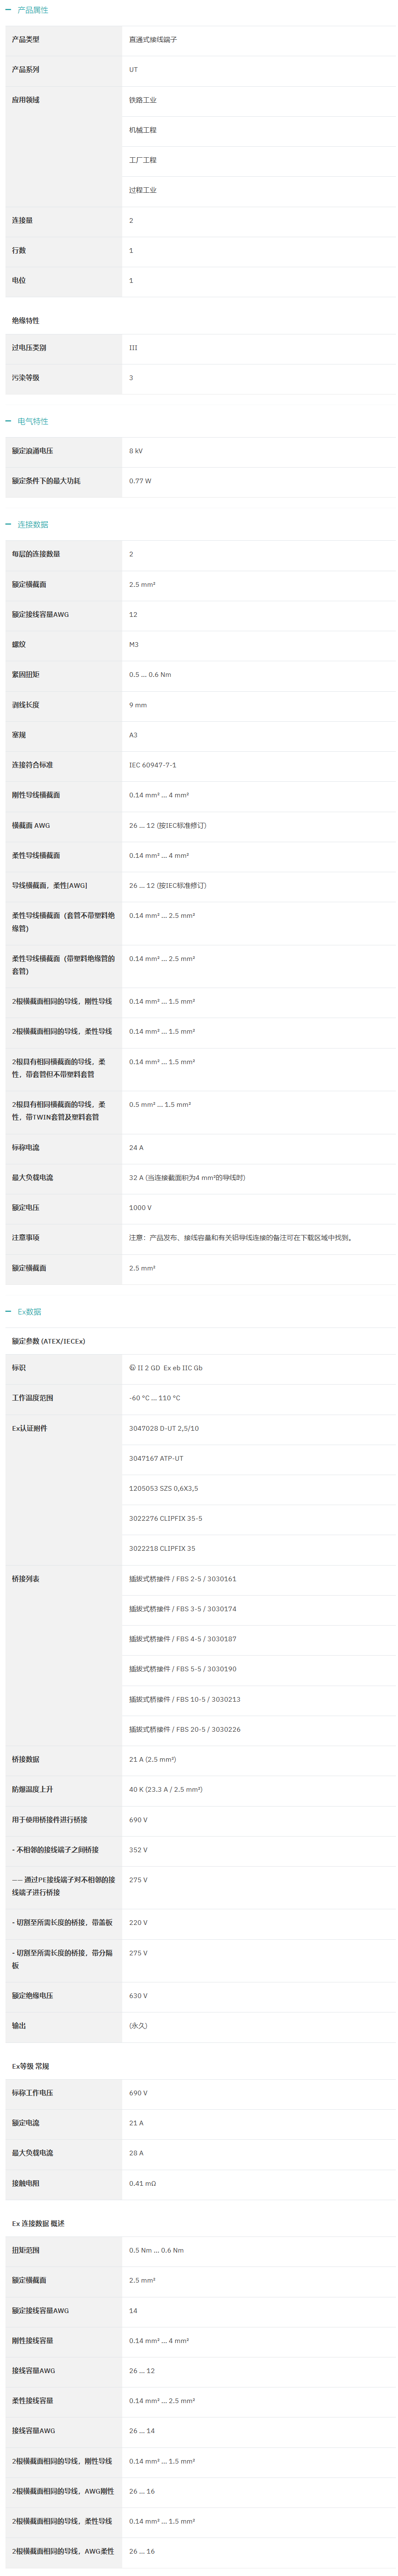The width and height of the screenshot is (398, 2576).
Task: Click the Ex认证附件 row label
Action: pos(29,1428)
